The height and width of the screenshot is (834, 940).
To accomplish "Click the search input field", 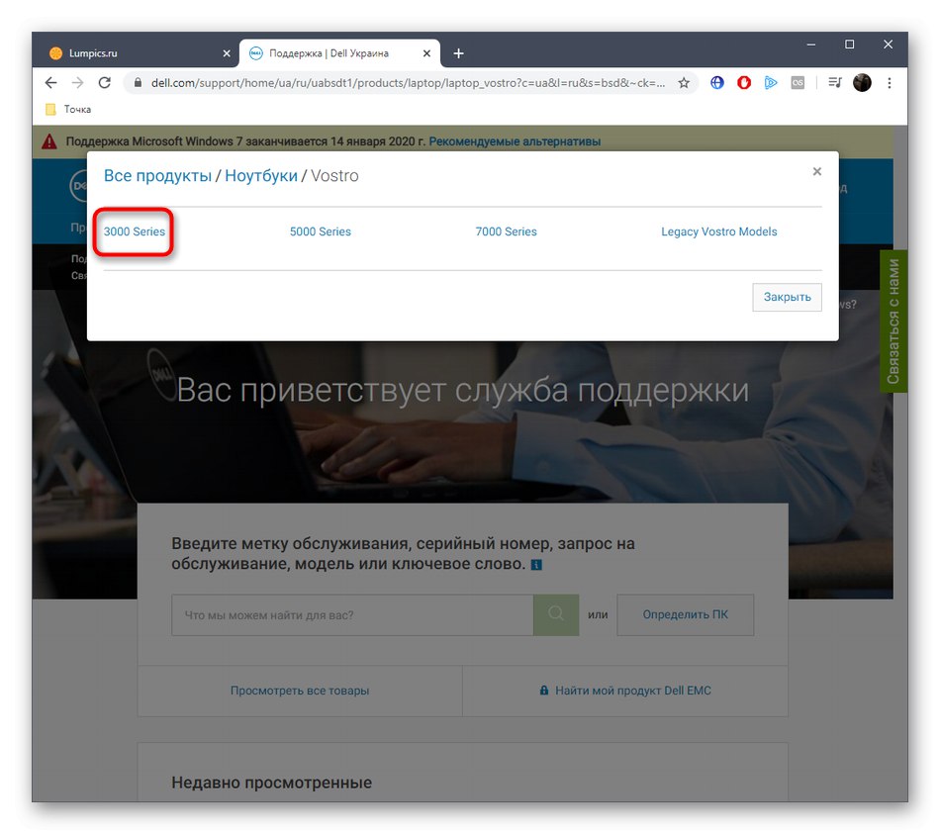I will click(351, 614).
